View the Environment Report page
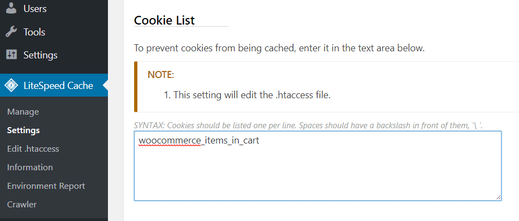The image size is (519, 221). point(46,186)
